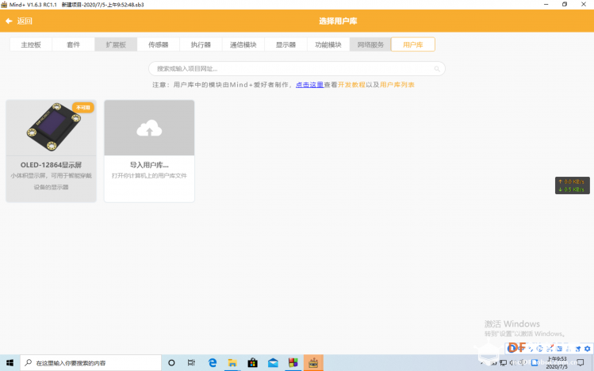Click the 点击这里 hyperlink

pyautogui.click(x=309, y=85)
